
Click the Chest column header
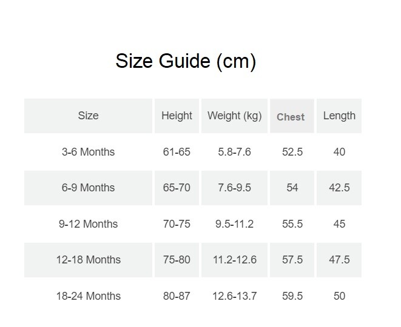point(291,117)
